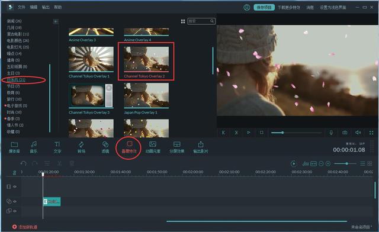
Task: Adjust the preview playback progress slider
Action: coord(296,133)
